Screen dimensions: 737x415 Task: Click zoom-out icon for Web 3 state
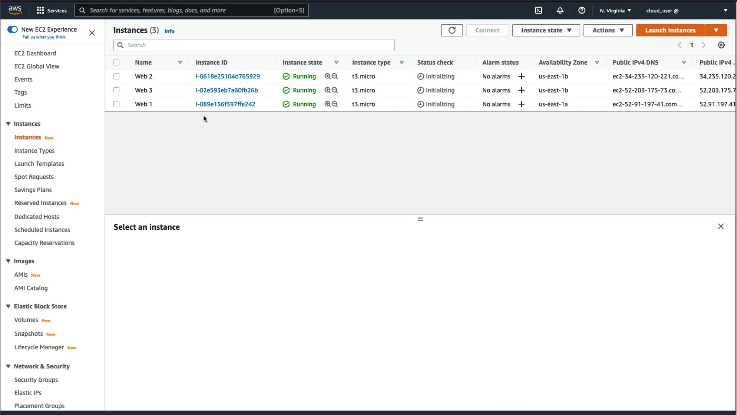tap(335, 90)
